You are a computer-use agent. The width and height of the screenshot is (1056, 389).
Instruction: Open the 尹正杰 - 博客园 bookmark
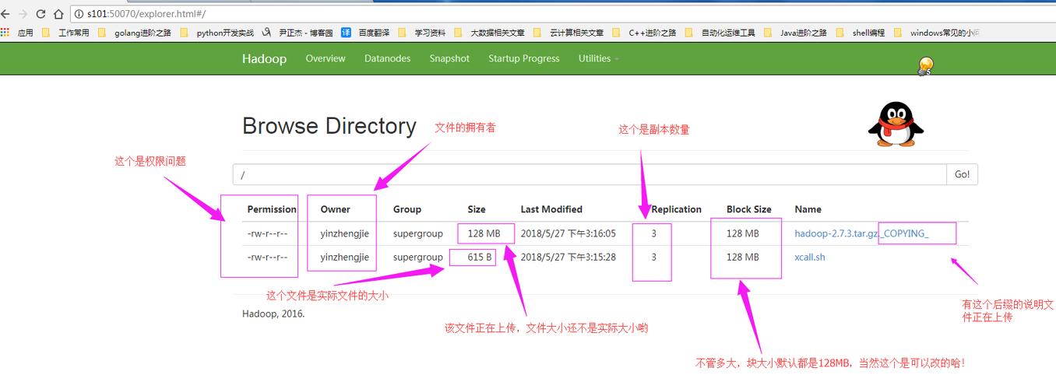point(297,33)
